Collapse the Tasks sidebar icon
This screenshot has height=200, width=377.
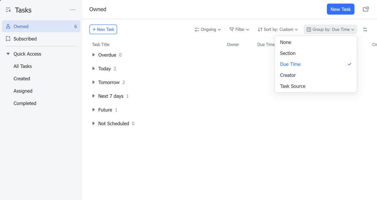tap(8, 10)
